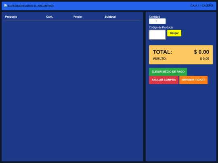Viewport: 218px width, 163px height.
Task: Click the Cantidad input field
Action: pos(157,21)
